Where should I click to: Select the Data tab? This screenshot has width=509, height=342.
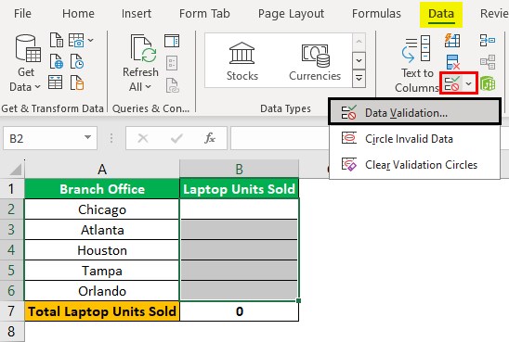pos(441,14)
